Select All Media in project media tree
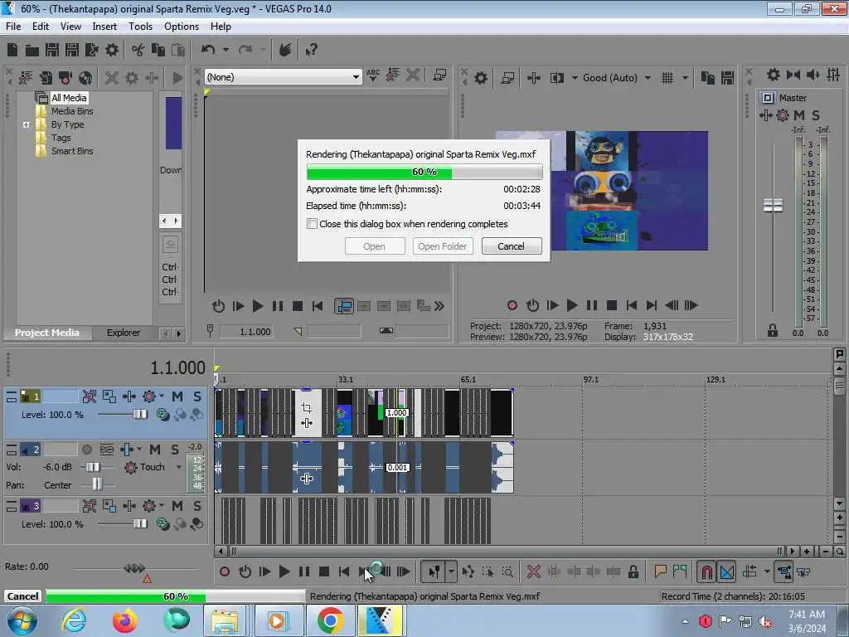Viewport: 849px width, 637px height. (69, 98)
